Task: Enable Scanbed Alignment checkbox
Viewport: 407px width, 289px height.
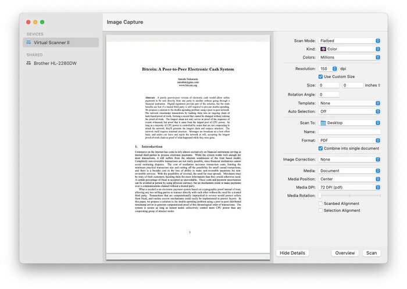Action: [321, 204]
